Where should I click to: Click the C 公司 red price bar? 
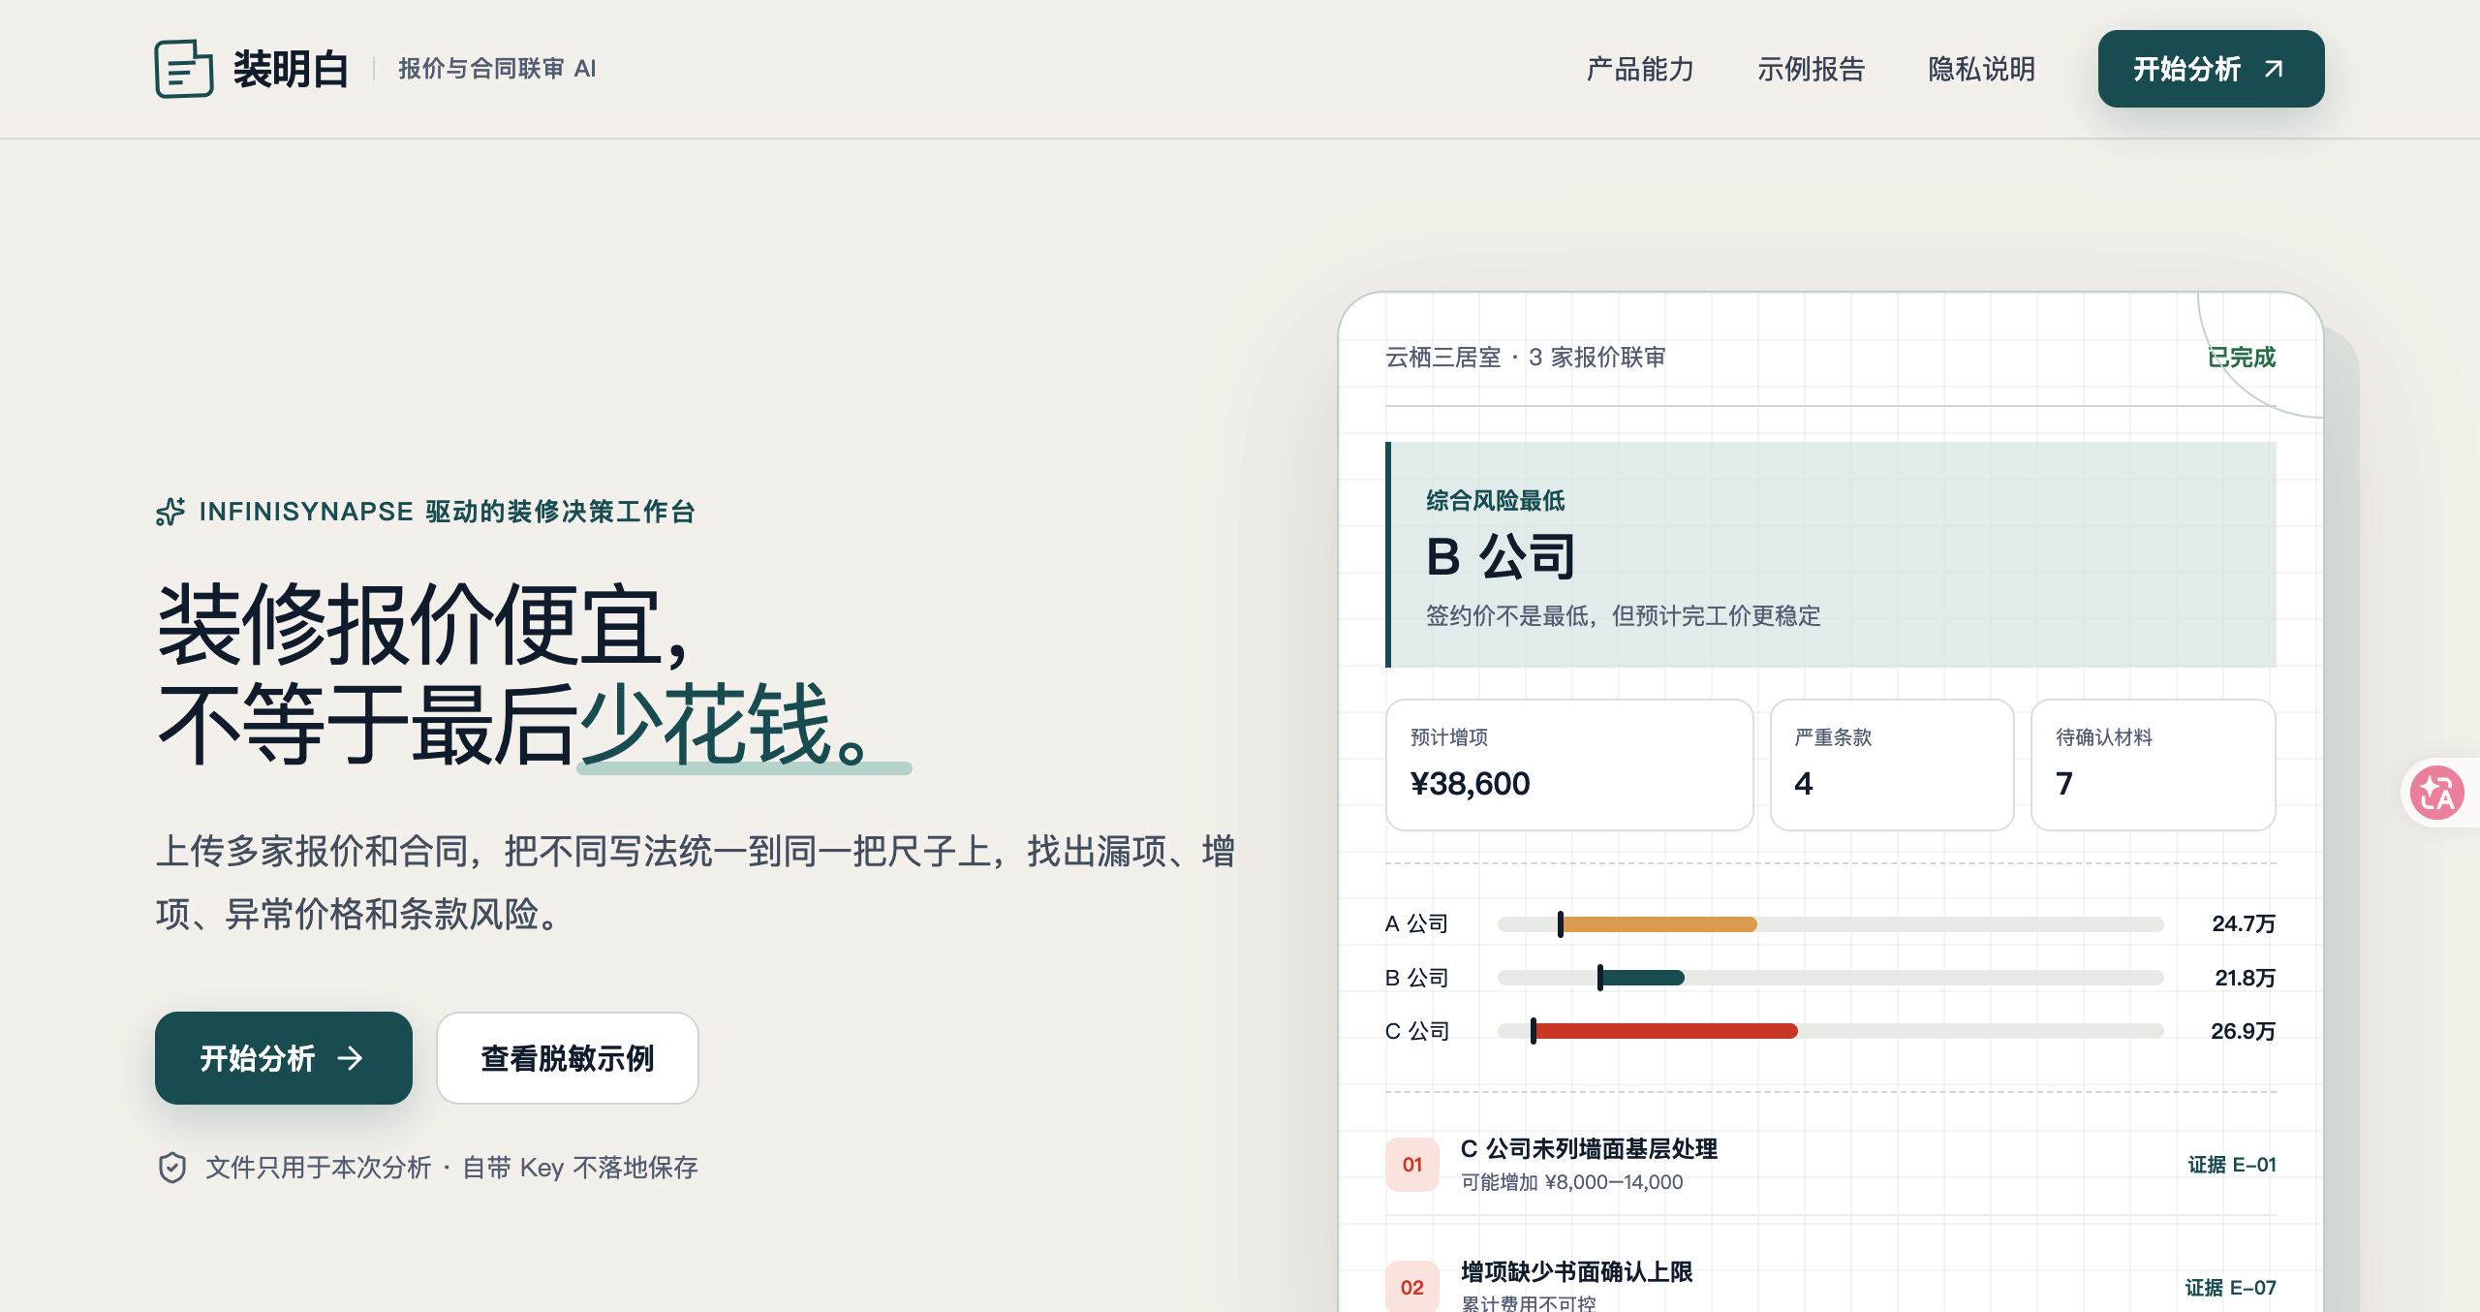[x=1664, y=1031]
